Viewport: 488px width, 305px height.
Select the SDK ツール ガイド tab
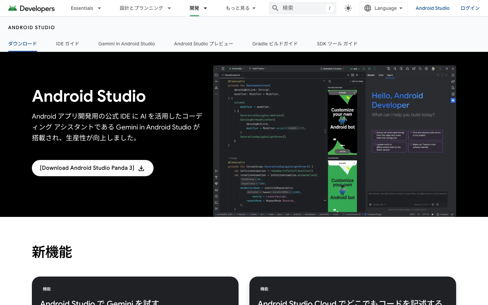click(x=337, y=44)
